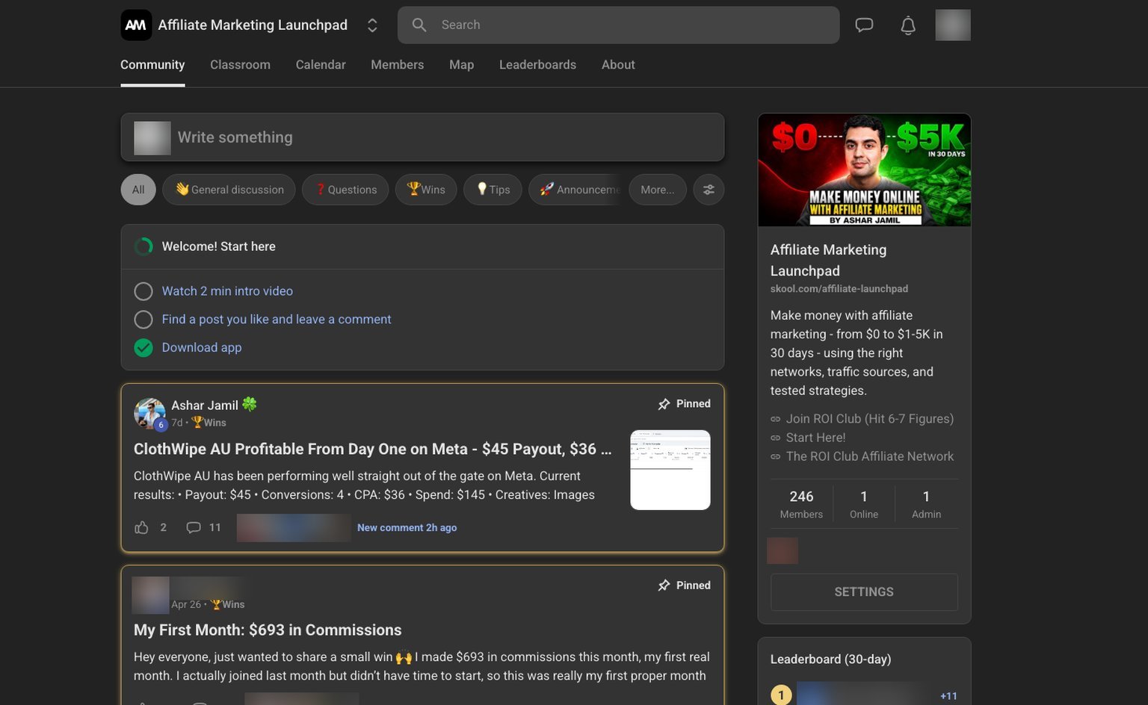Screen dimensions: 1148x705
Task: Open Ashar Jamil's profile name
Action: (x=205, y=406)
